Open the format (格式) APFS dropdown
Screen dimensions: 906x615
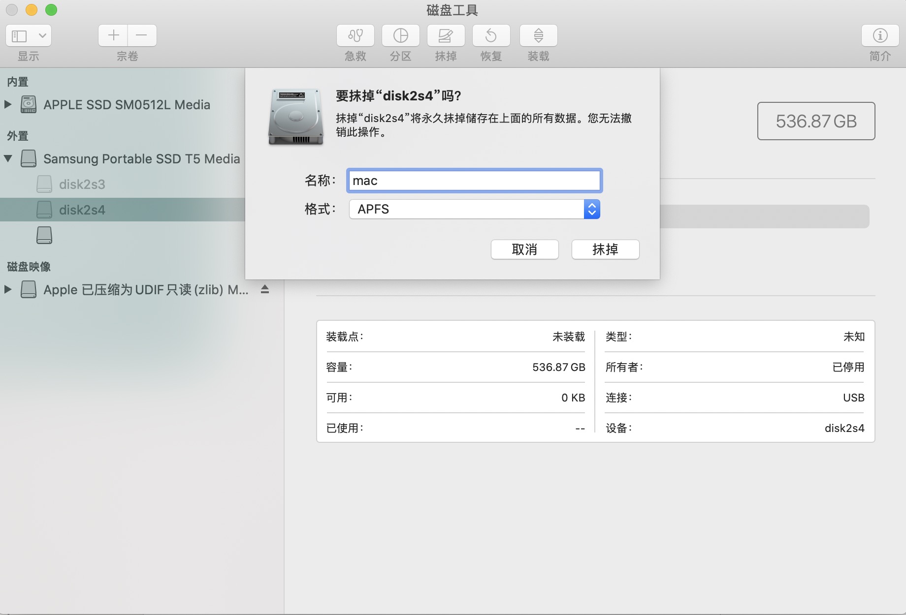475,209
